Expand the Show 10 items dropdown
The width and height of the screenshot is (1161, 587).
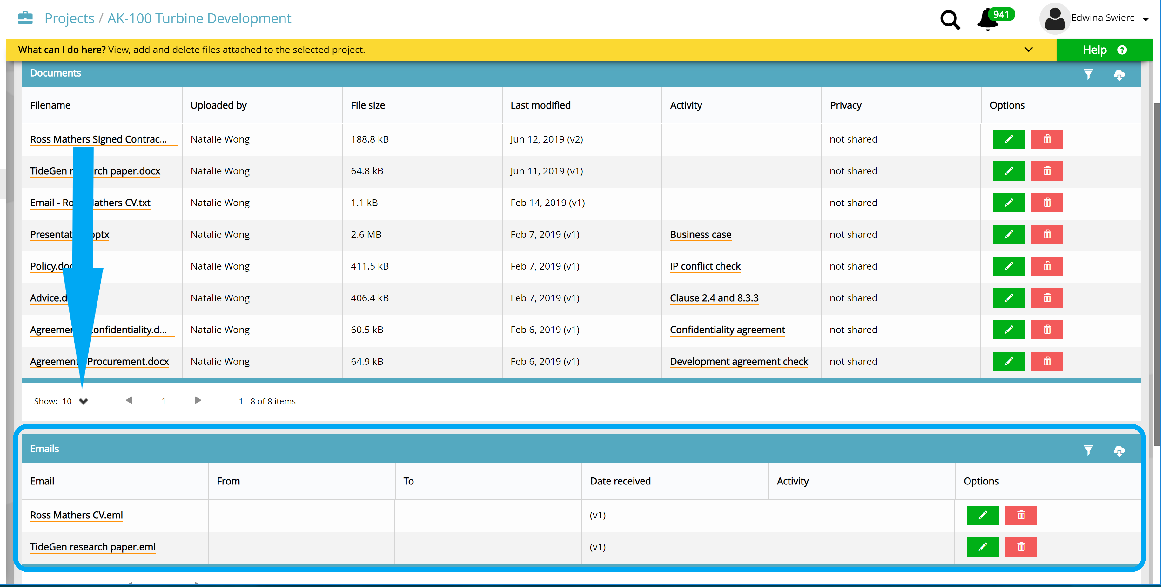84,401
